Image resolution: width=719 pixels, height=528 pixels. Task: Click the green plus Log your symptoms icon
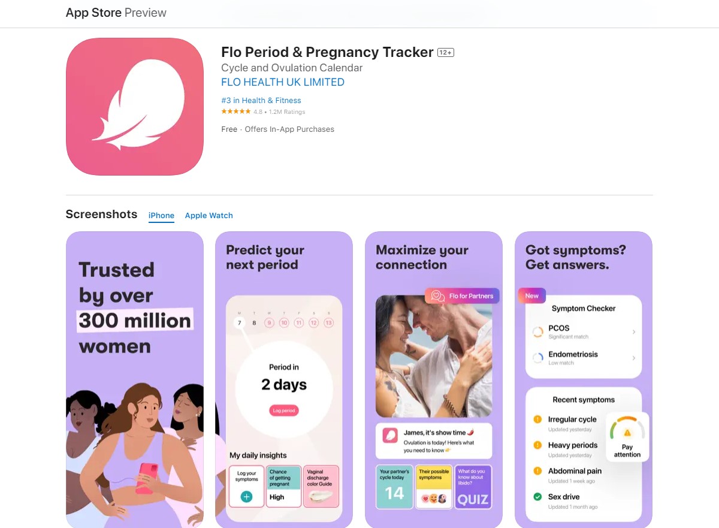[246, 497]
